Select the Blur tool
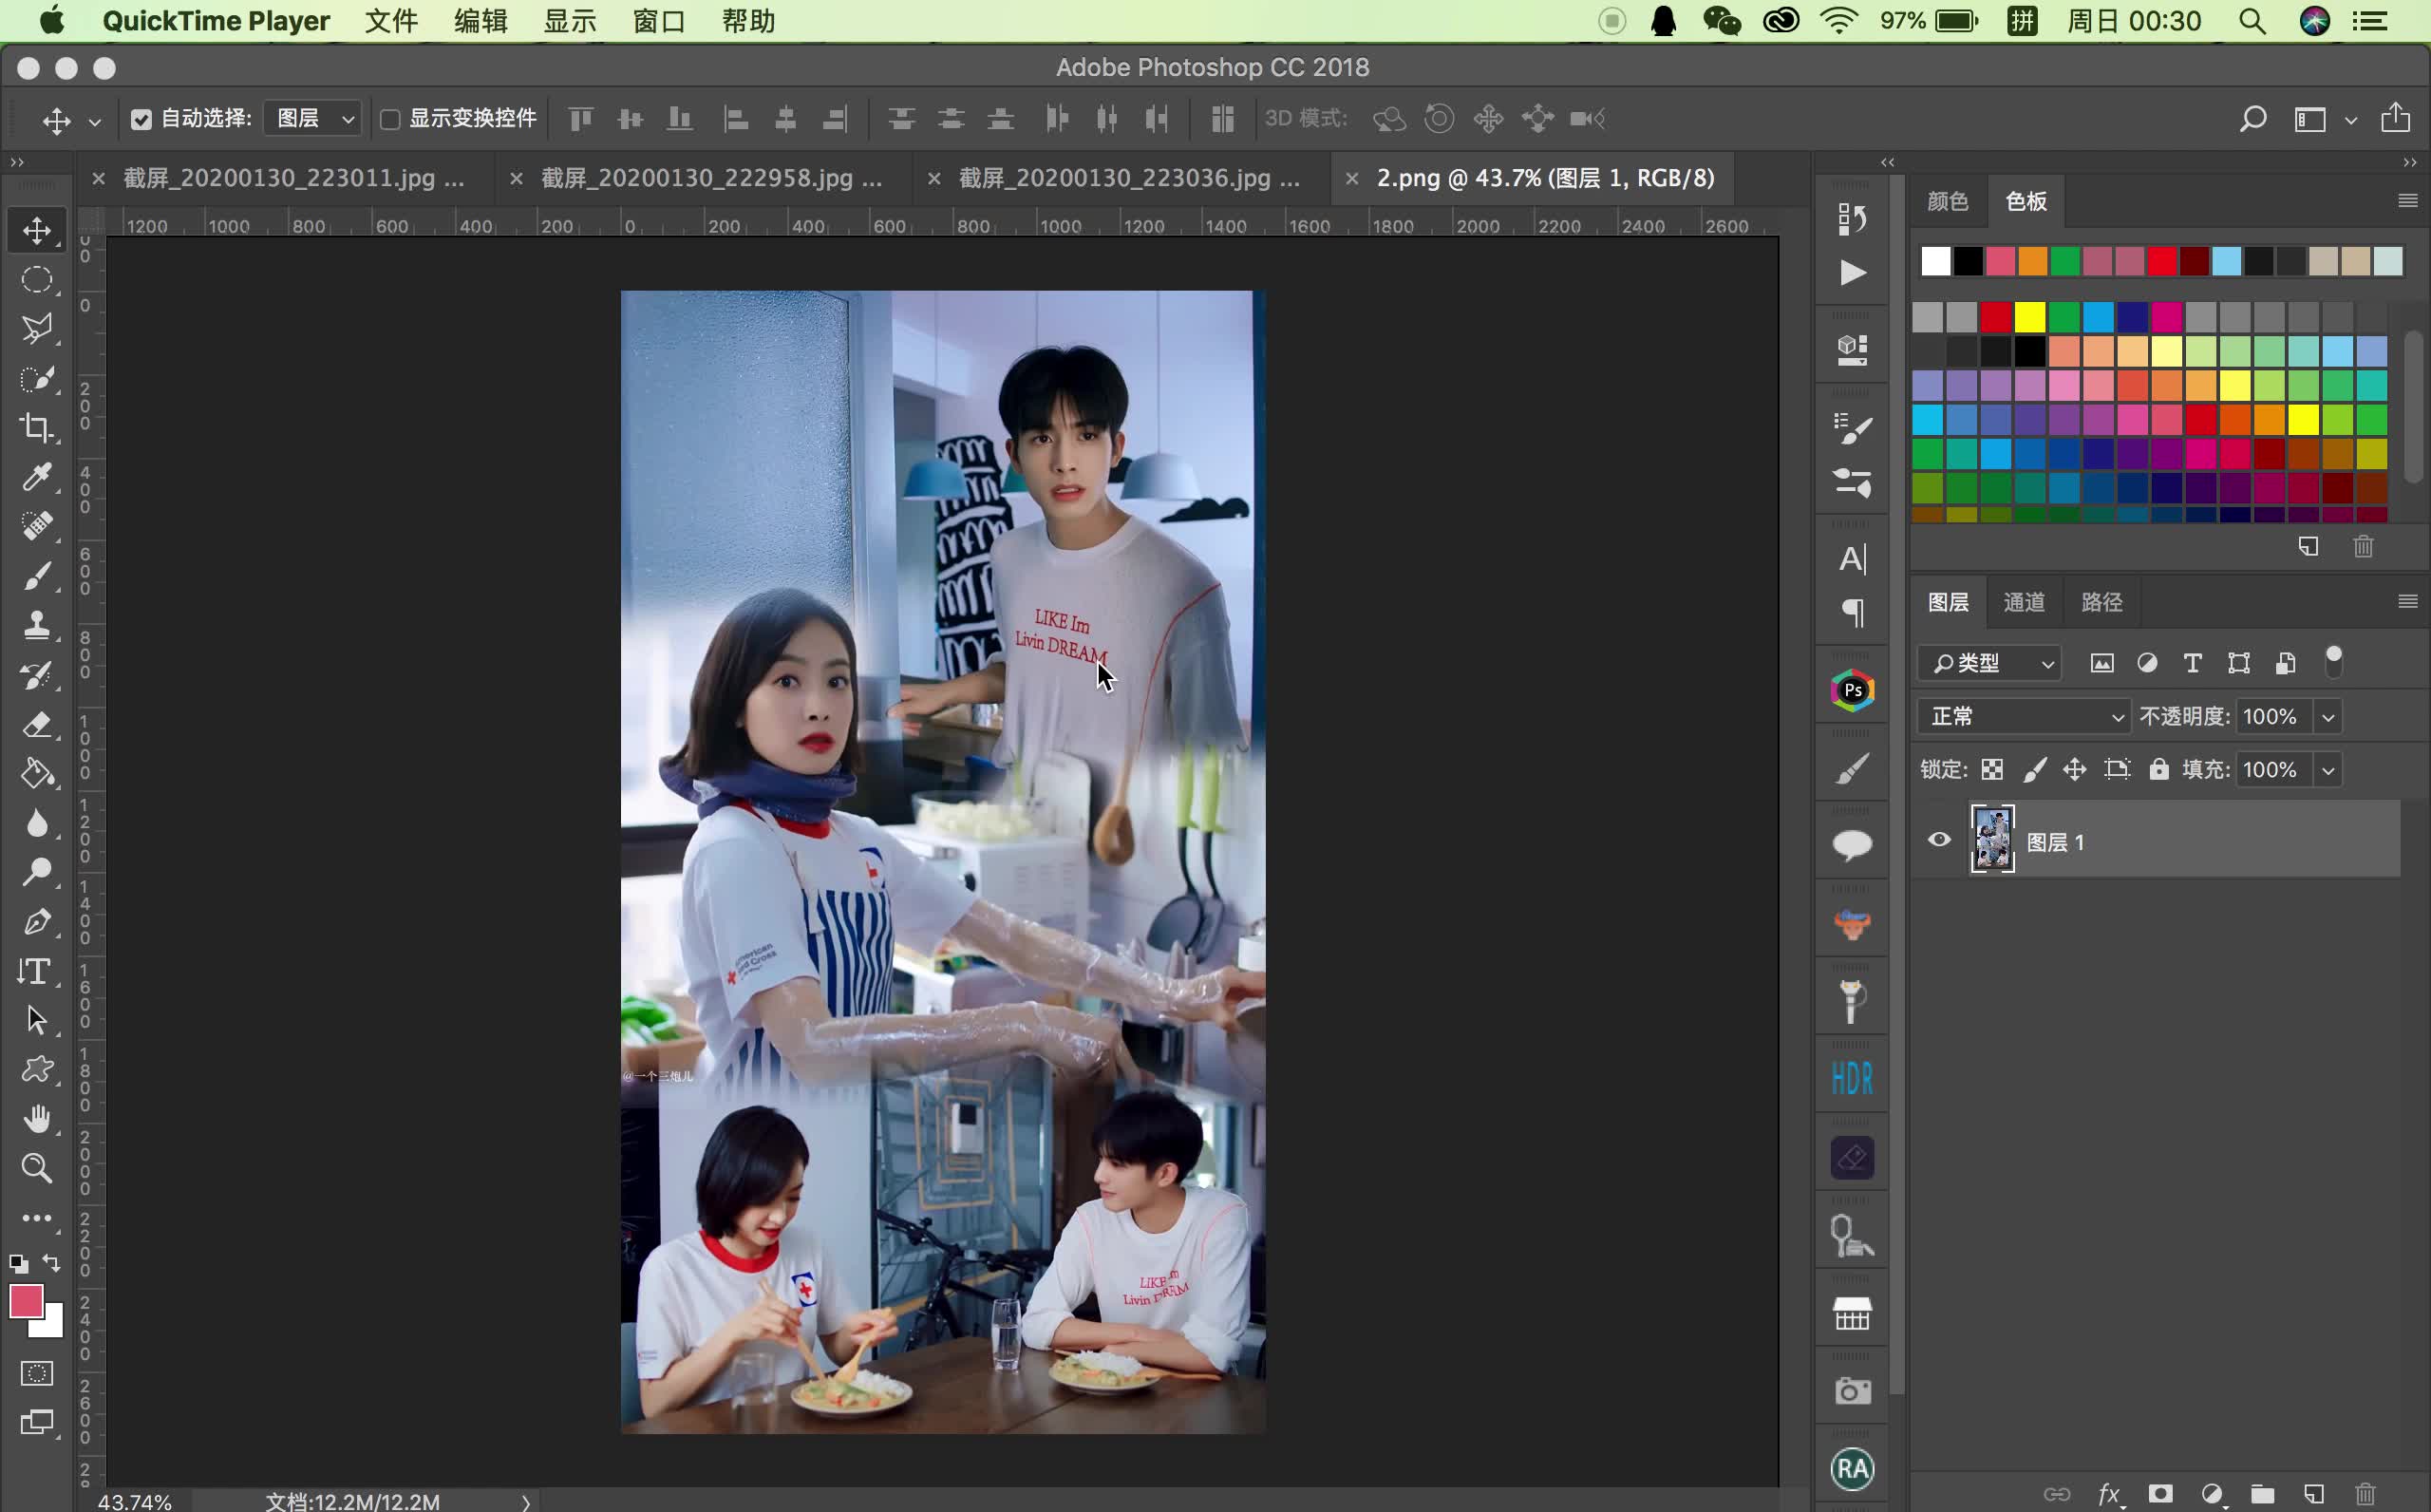The height and width of the screenshot is (1512, 2431). click(37, 823)
